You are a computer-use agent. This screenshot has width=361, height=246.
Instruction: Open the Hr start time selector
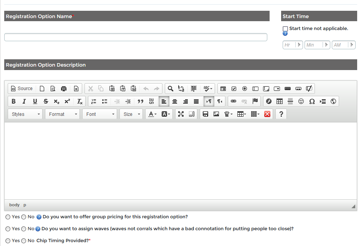tap(293, 45)
